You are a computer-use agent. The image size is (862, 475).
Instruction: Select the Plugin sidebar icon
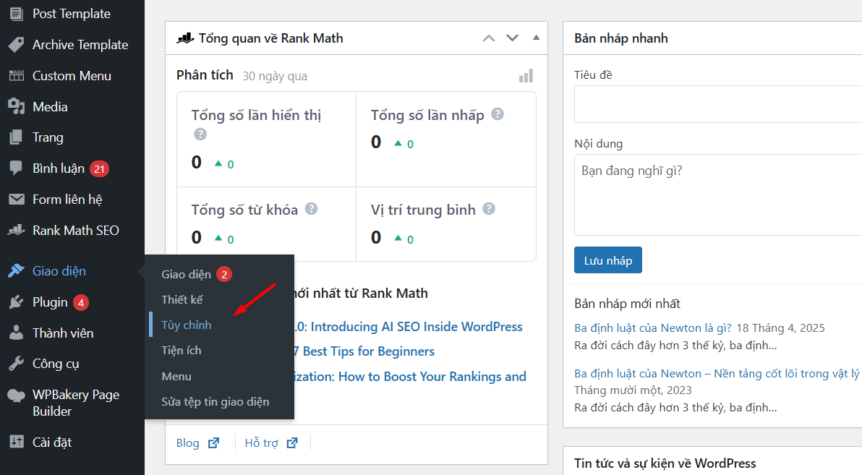[16, 301]
